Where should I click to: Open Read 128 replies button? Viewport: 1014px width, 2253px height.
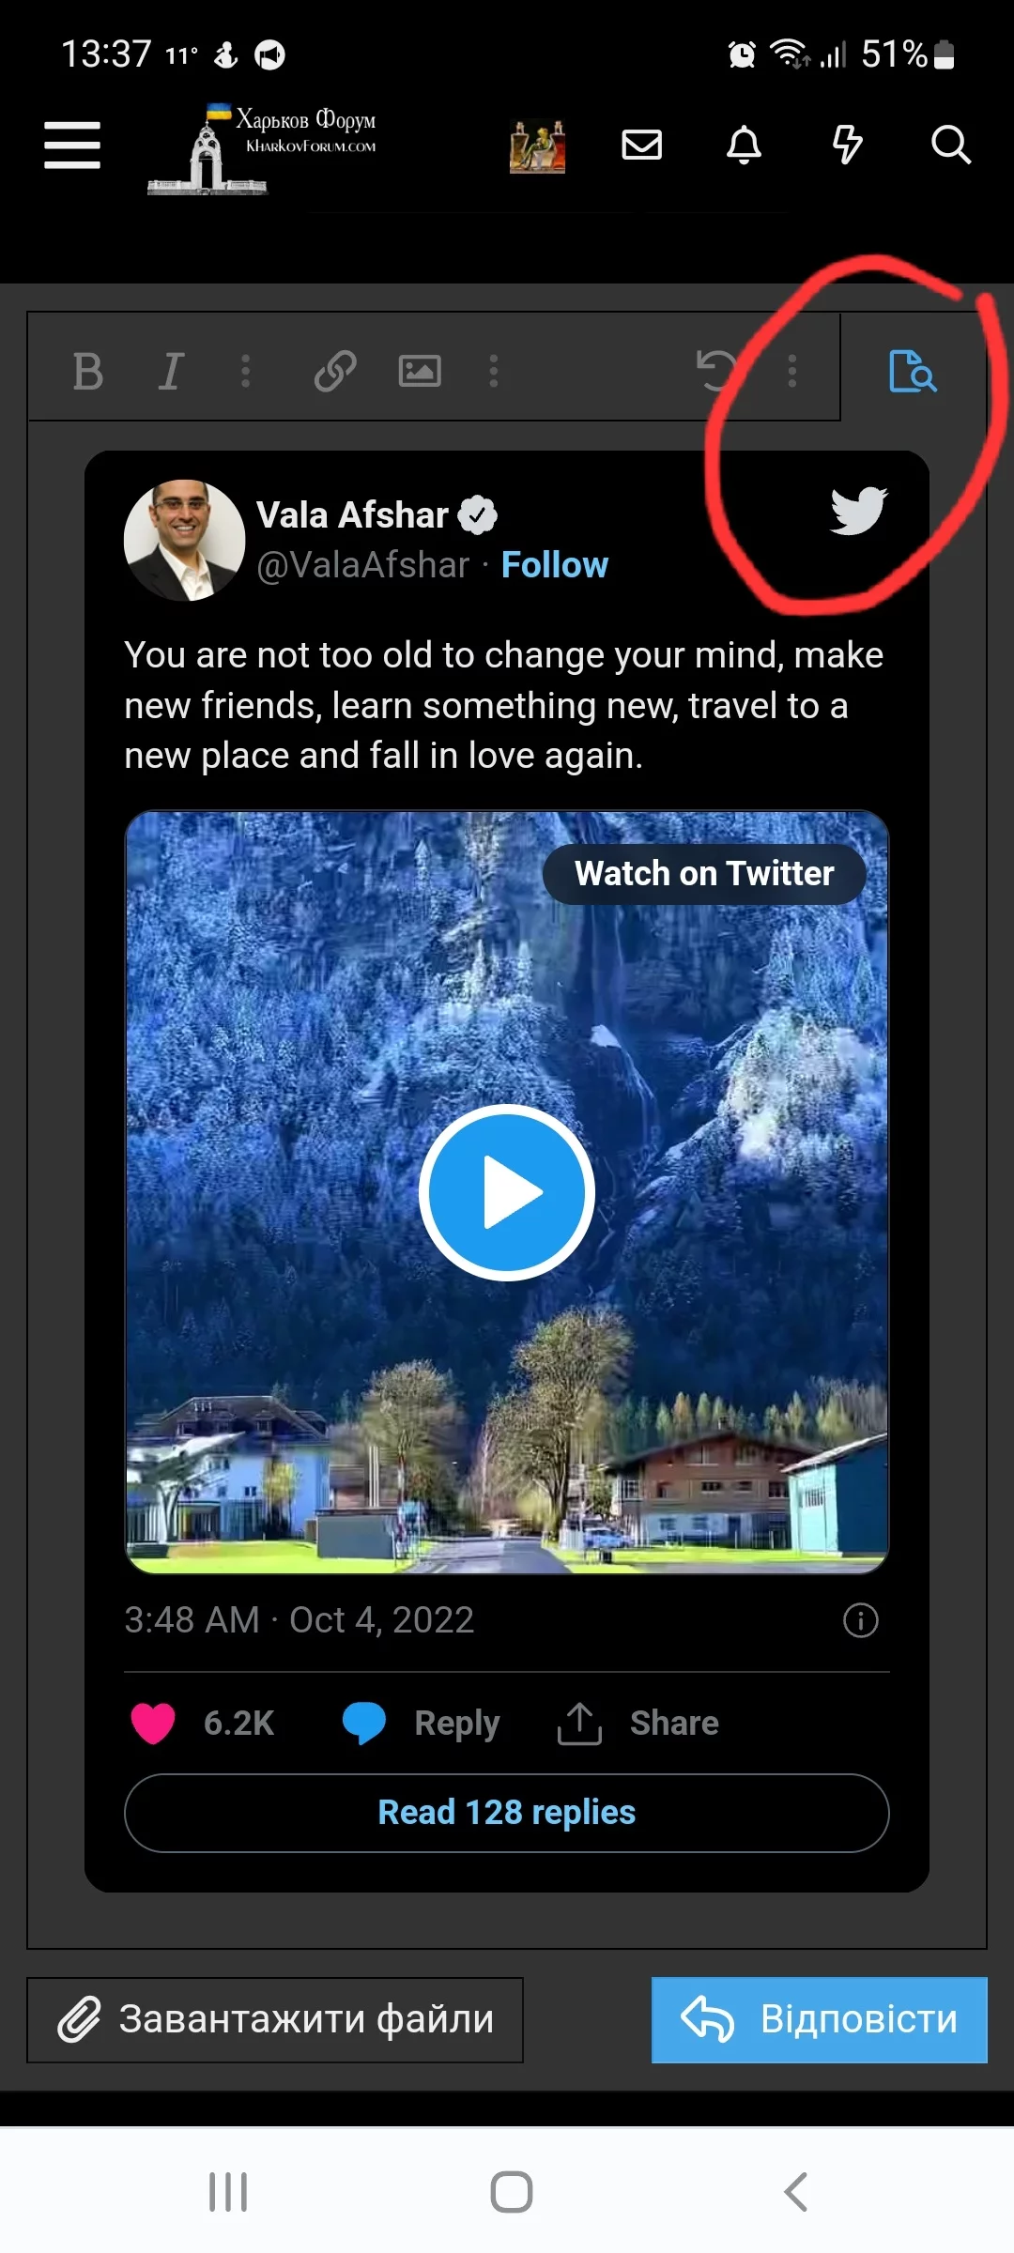click(x=507, y=1813)
